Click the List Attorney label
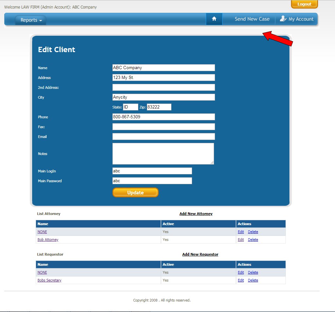The image size is (335, 312). 49,214
